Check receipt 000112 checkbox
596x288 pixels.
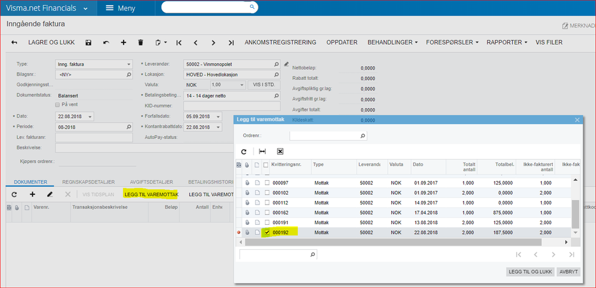(267, 203)
